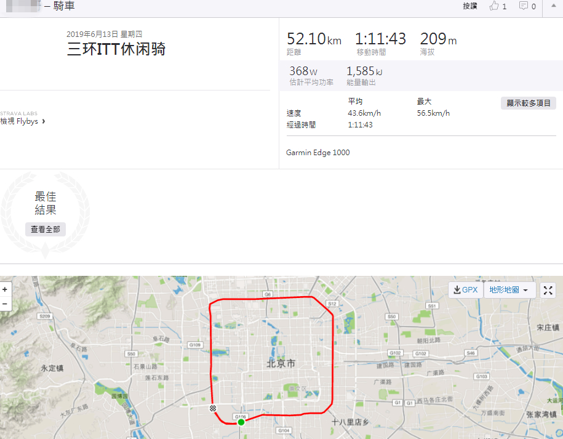
Task: Show more stats with 顯示較多項目 button
Action: (x=528, y=103)
